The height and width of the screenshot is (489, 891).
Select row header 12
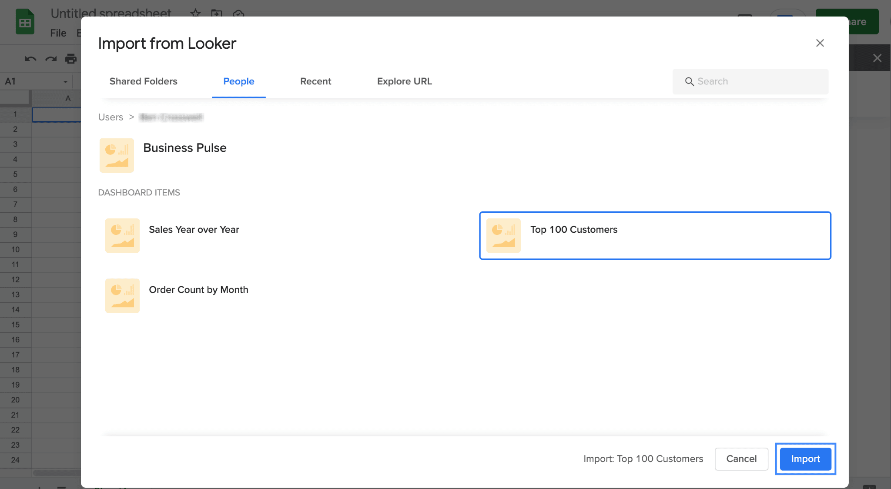click(x=15, y=280)
